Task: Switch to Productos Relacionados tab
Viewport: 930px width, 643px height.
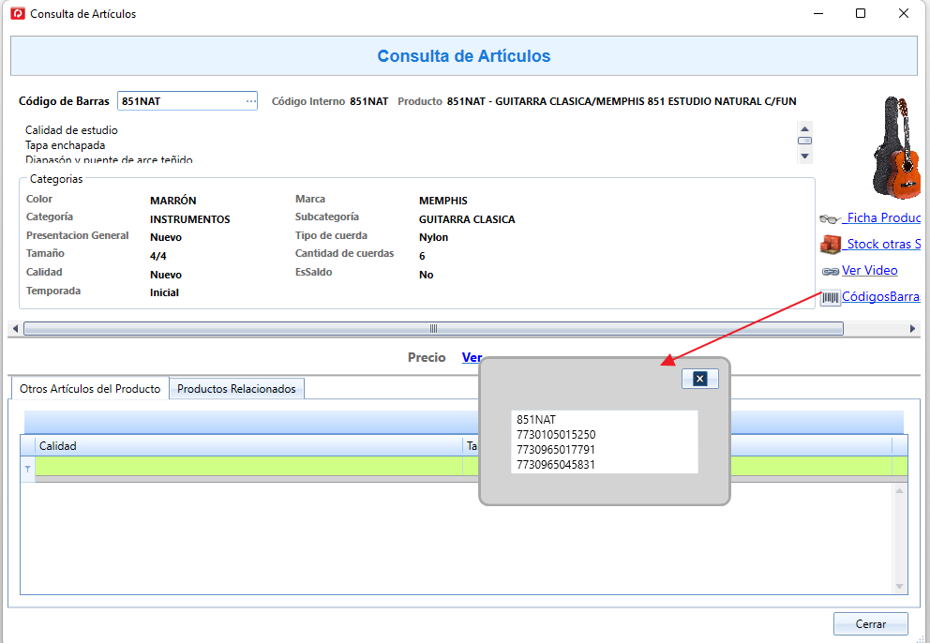Action: click(236, 389)
